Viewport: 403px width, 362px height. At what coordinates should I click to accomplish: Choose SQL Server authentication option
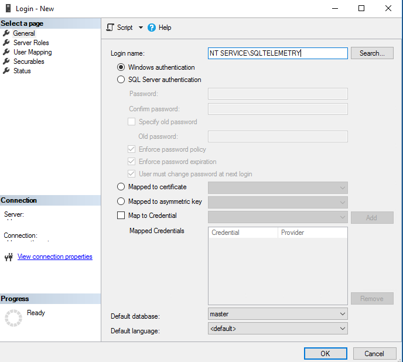(121, 80)
